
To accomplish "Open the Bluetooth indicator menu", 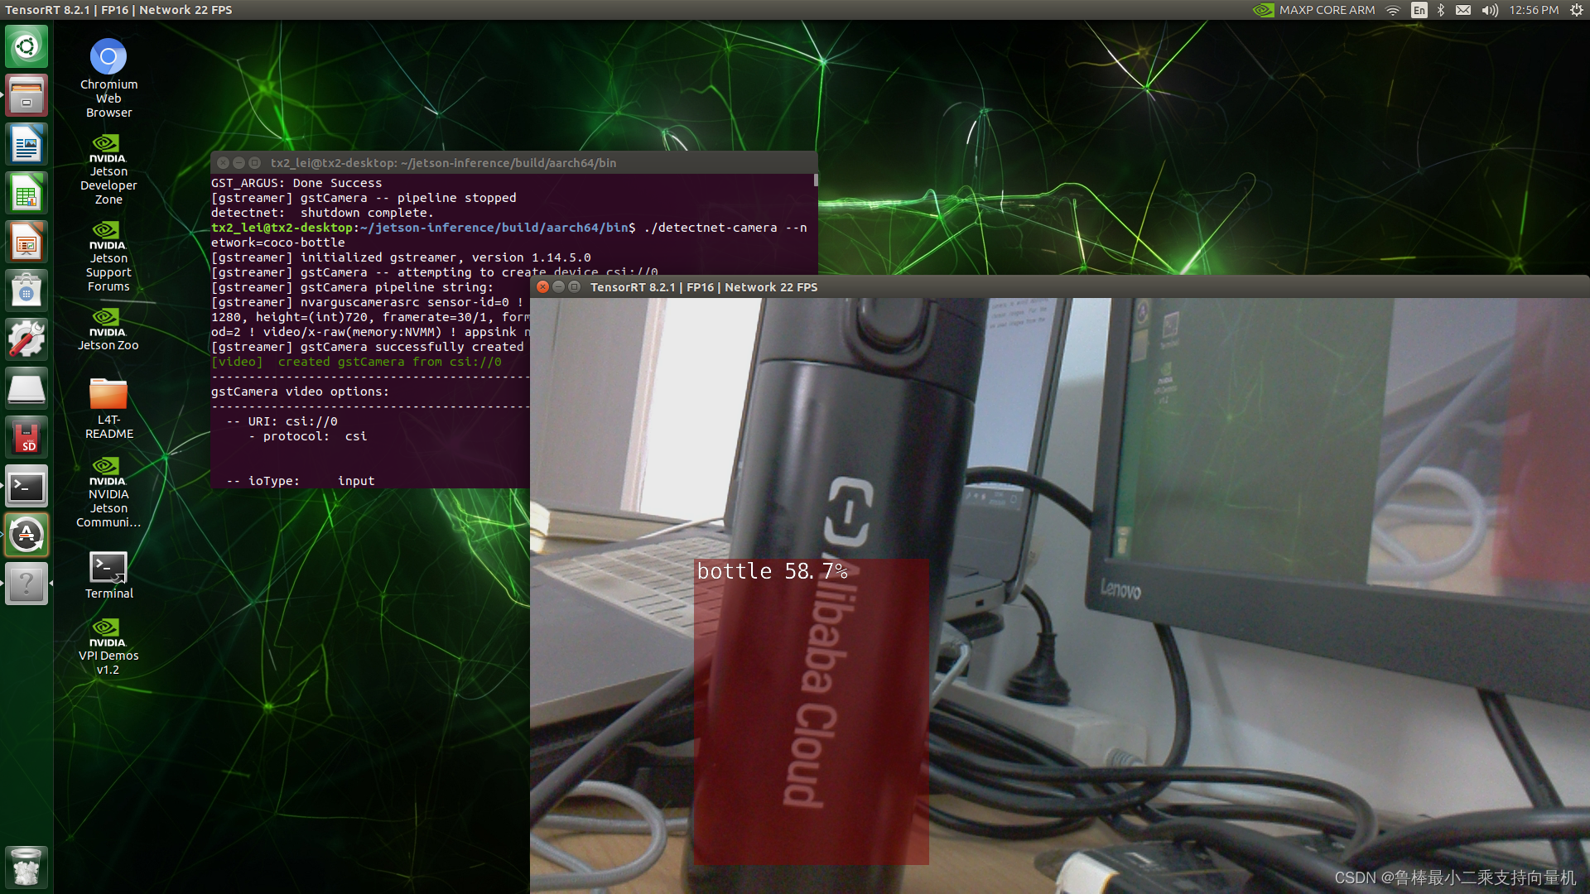I will pyautogui.click(x=1441, y=10).
